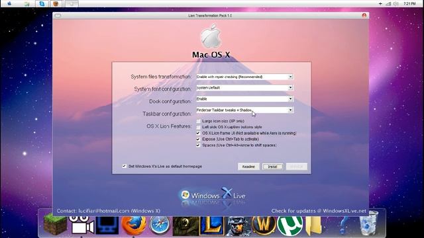Launch World of Warcraft from the dock
Viewport: 424px width, 238px height.
pyautogui.click(x=264, y=225)
